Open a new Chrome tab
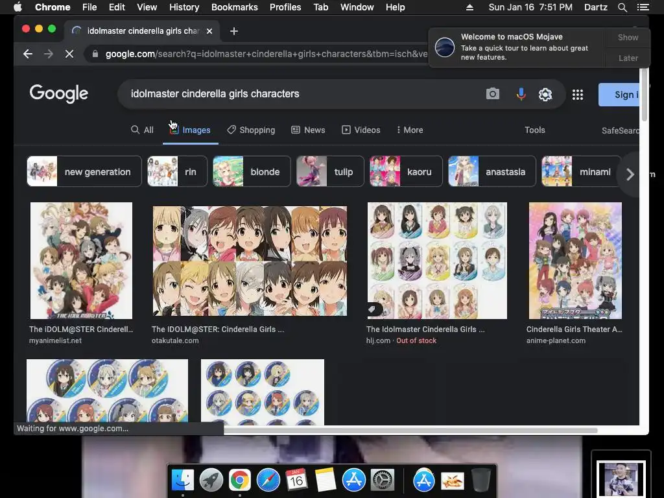This screenshot has height=498, width=664. click(x=233, y=31)
